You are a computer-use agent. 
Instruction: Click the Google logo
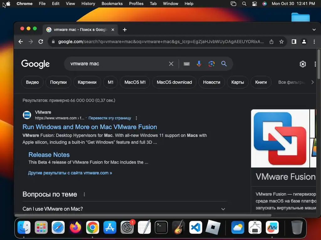point(35,64)
